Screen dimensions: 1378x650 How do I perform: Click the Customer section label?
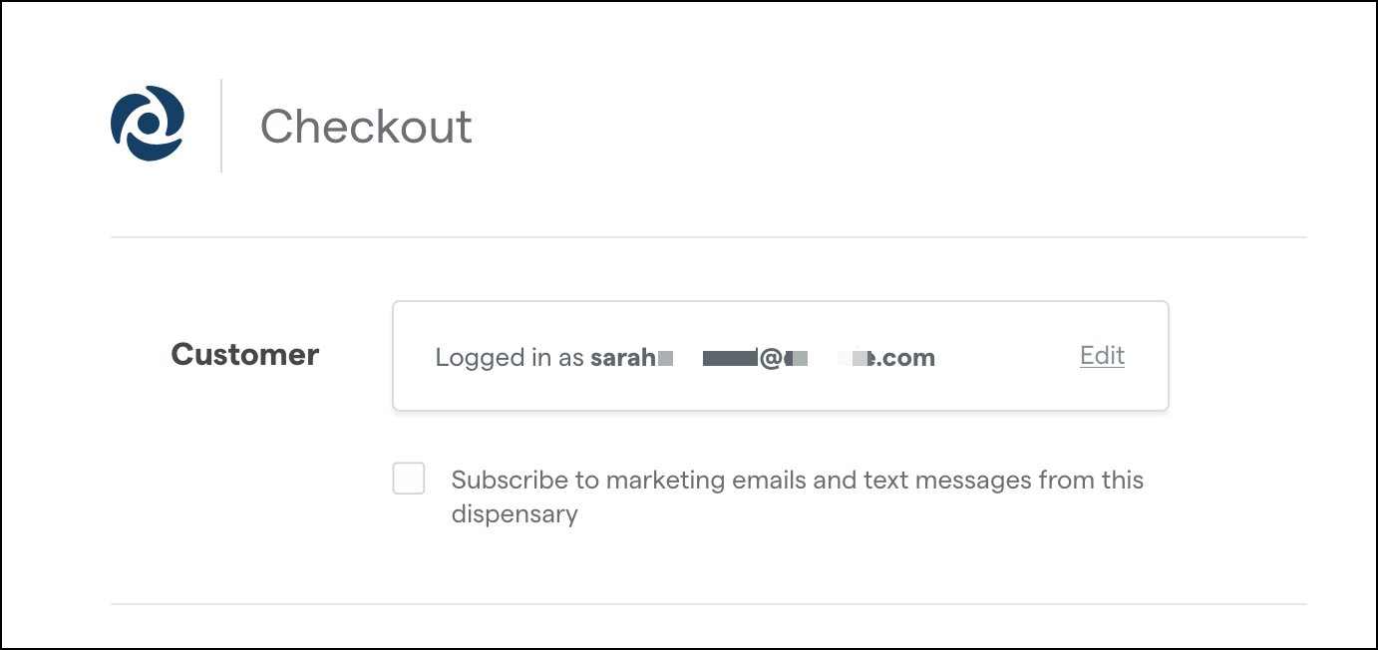tap(244, 355)
